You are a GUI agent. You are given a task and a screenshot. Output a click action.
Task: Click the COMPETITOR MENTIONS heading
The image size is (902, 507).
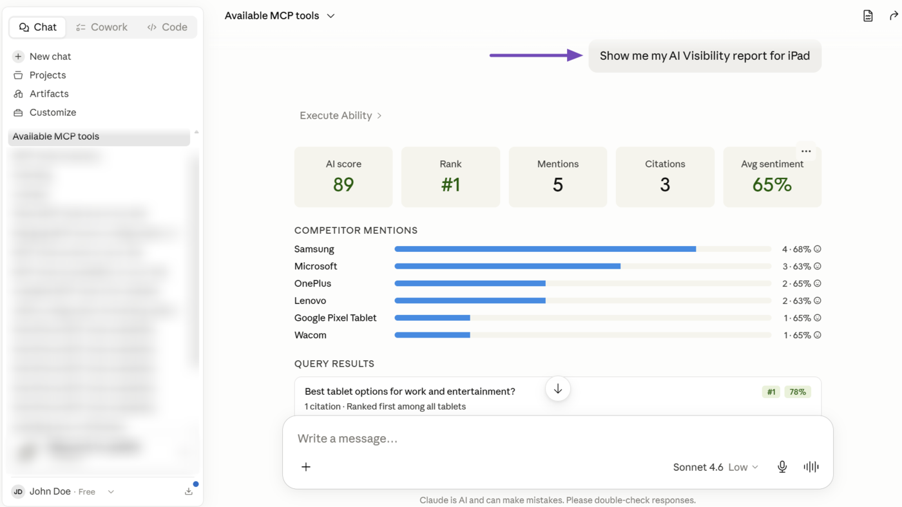356,231
